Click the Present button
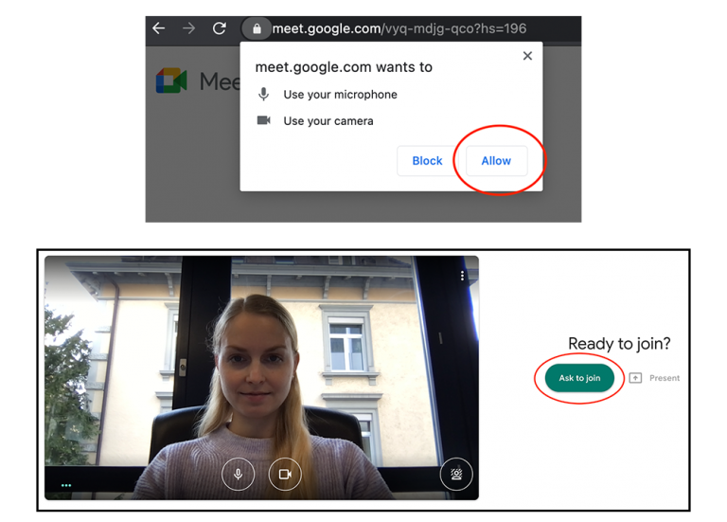The width and height of the screenshot is (727, 522). 654,378
